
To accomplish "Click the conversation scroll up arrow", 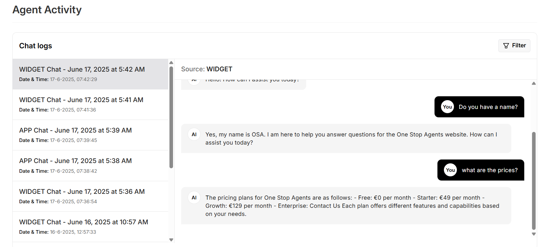I will 534,84.
